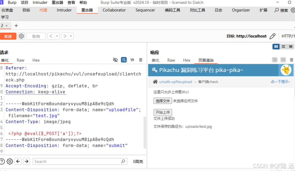Click the orange 发送 button
The width and height of the screenshot is (295, 171).
pyautogui.click(x=8, y=36)
